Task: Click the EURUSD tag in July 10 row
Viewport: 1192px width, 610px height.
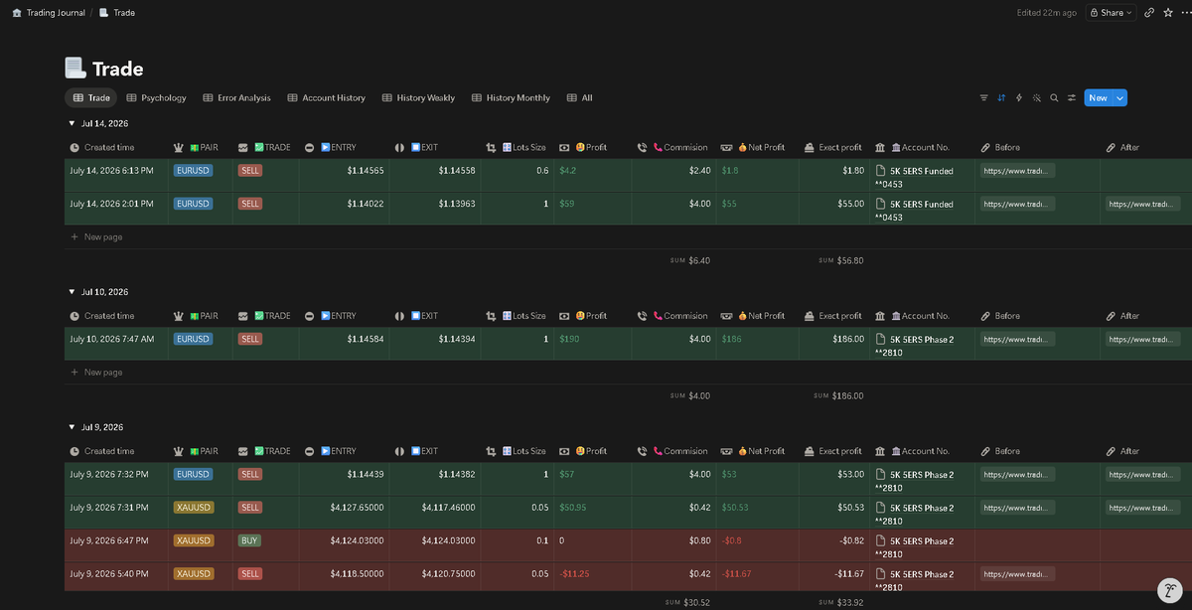Action: [194, 339]
